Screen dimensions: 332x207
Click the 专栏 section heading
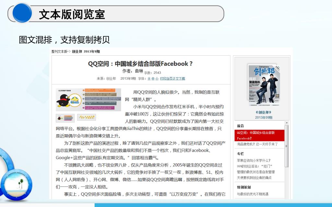point(240,154)
